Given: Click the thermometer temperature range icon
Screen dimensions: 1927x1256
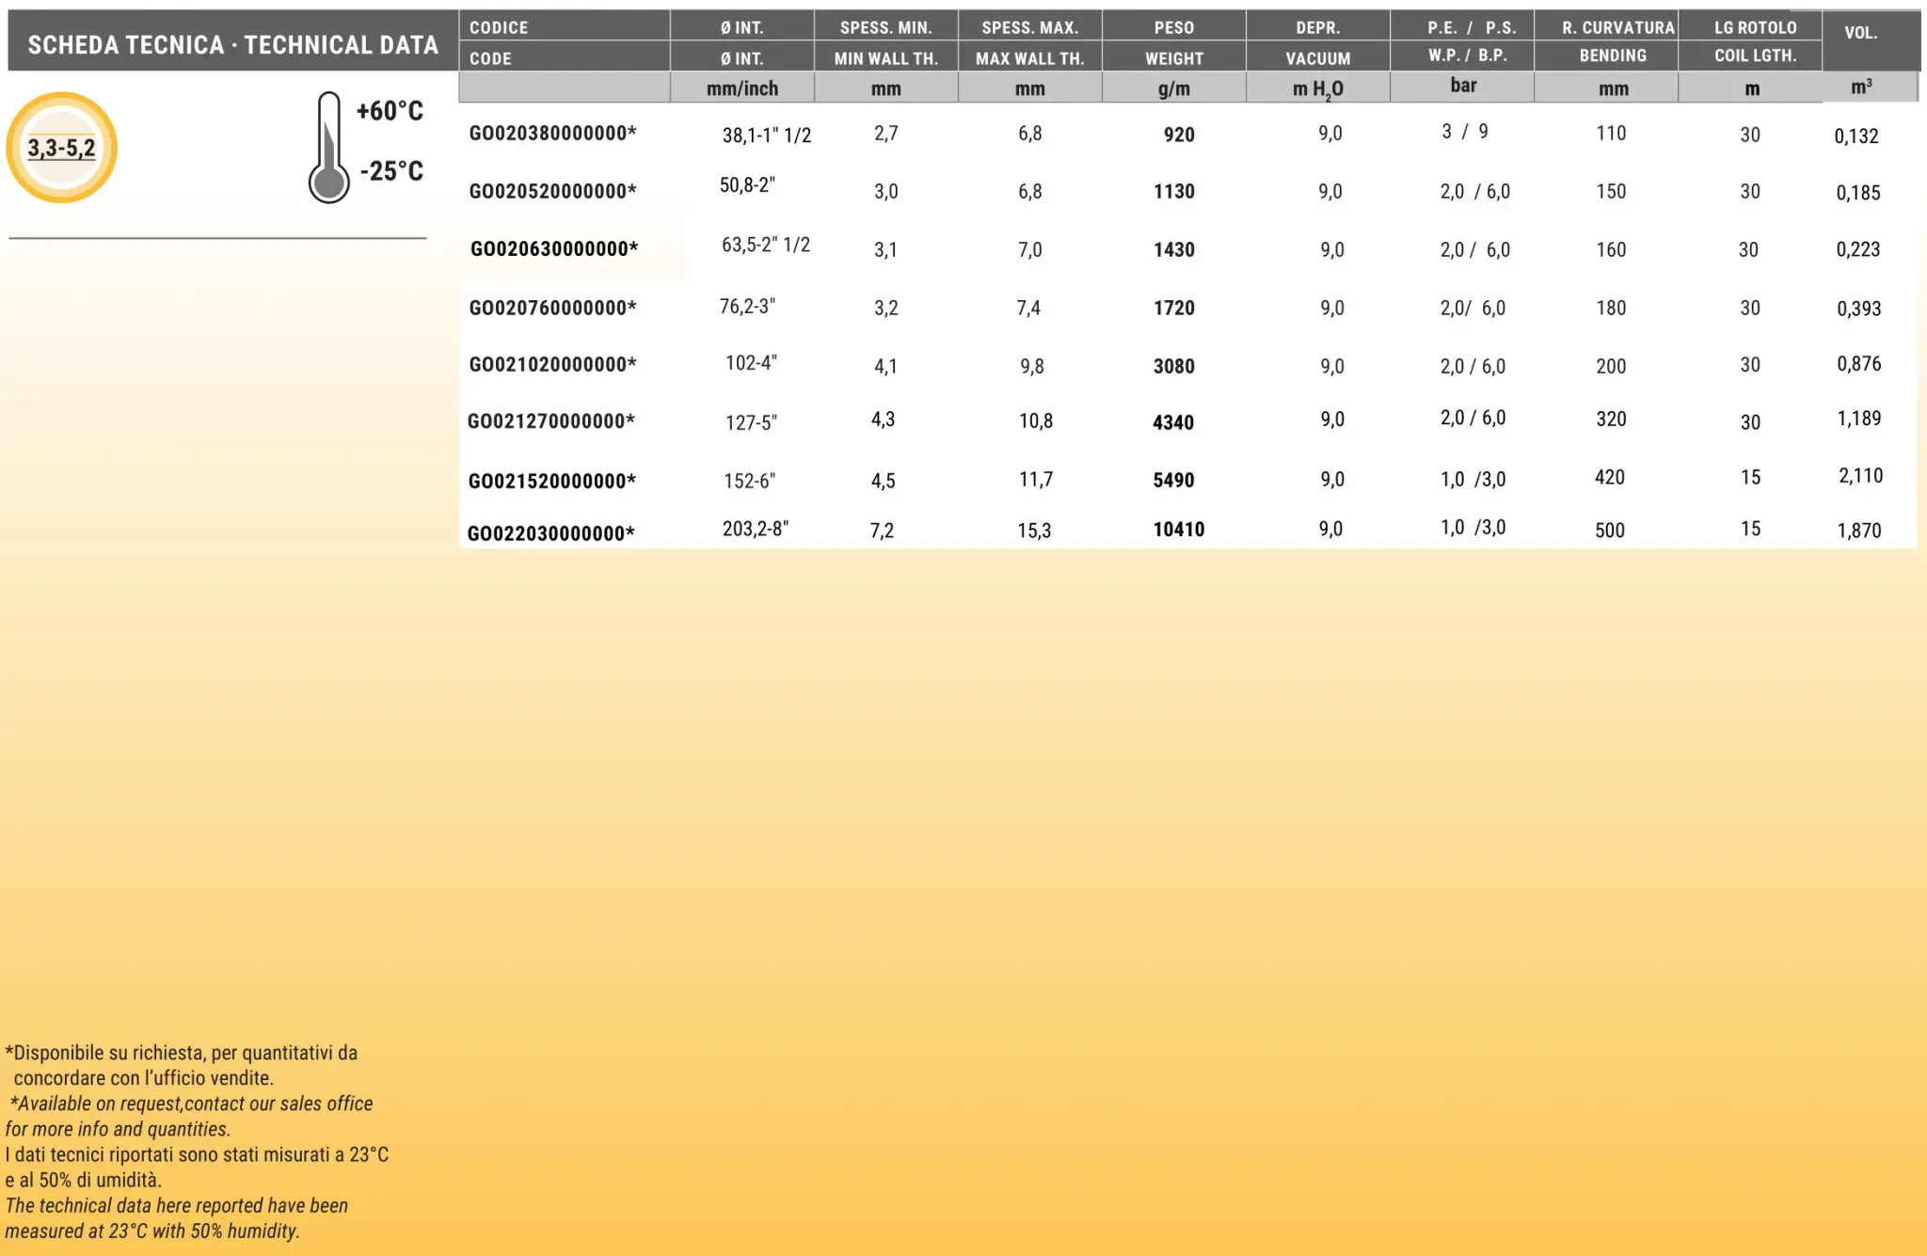Looking at the screenshot, I should click(x=328, y=148).
